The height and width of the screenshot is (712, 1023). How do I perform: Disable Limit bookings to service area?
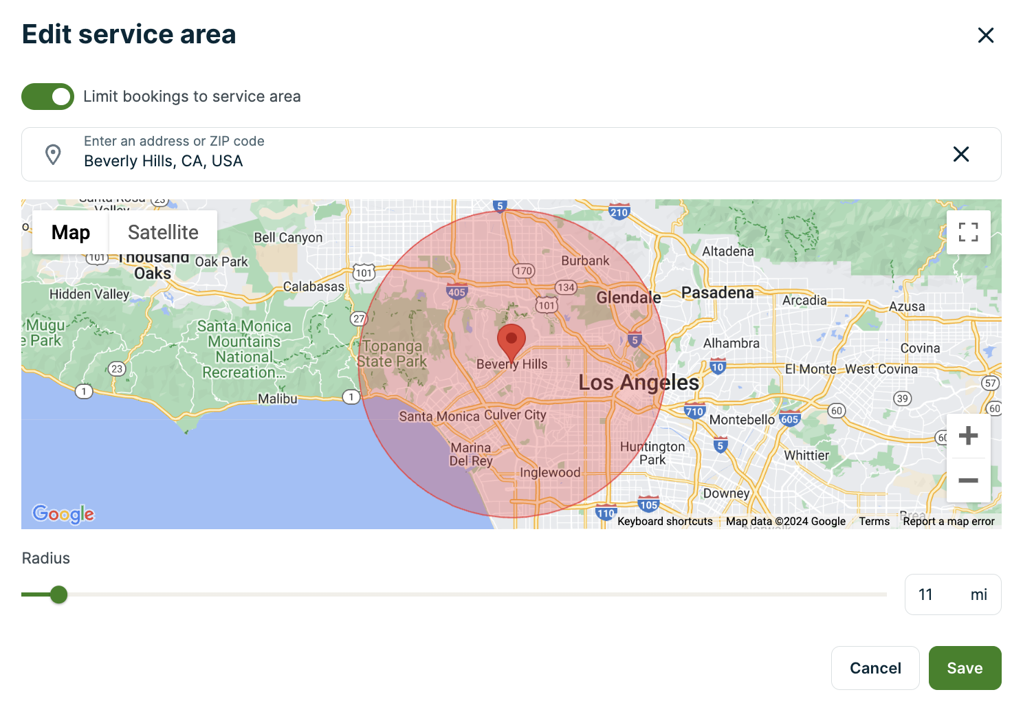[x=47, y=96]
